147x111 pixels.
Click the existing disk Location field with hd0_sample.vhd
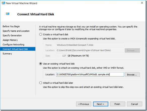(x=90, y=75)
